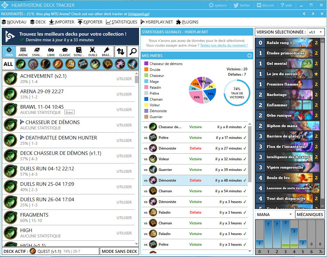The height and width of the screenshot is (257, 327).
Task: Filter decks by Warrior class icon
Action: point(133,64)
